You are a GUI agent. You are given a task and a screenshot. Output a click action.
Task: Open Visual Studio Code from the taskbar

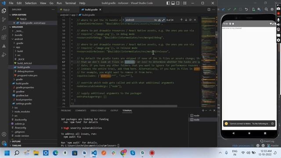[94, 153]
